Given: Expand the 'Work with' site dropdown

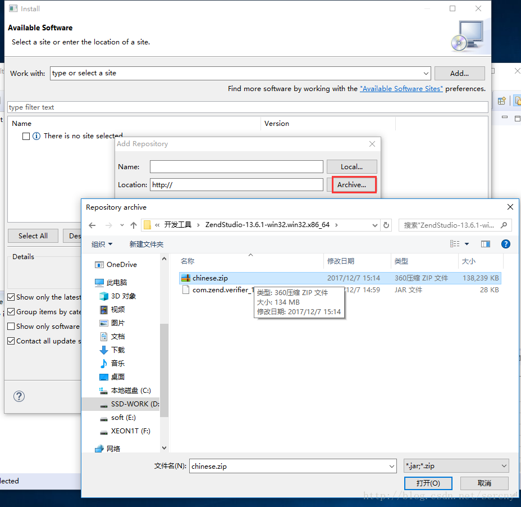Looking at the screenshot, I should 426,73.
